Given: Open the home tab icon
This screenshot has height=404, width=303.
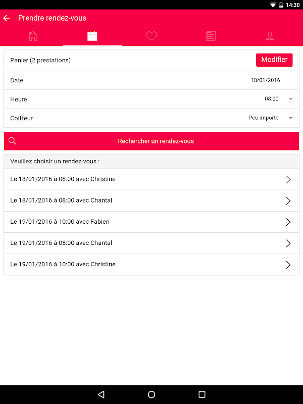Looking at the screenshot, I should tap(33, 36).
